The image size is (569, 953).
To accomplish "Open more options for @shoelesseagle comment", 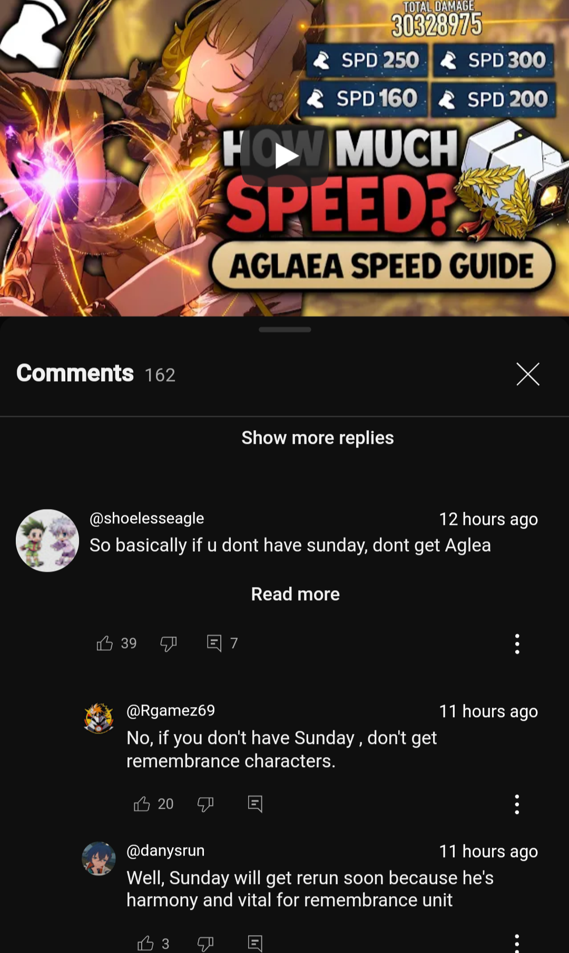I will (x=517, y=644).
